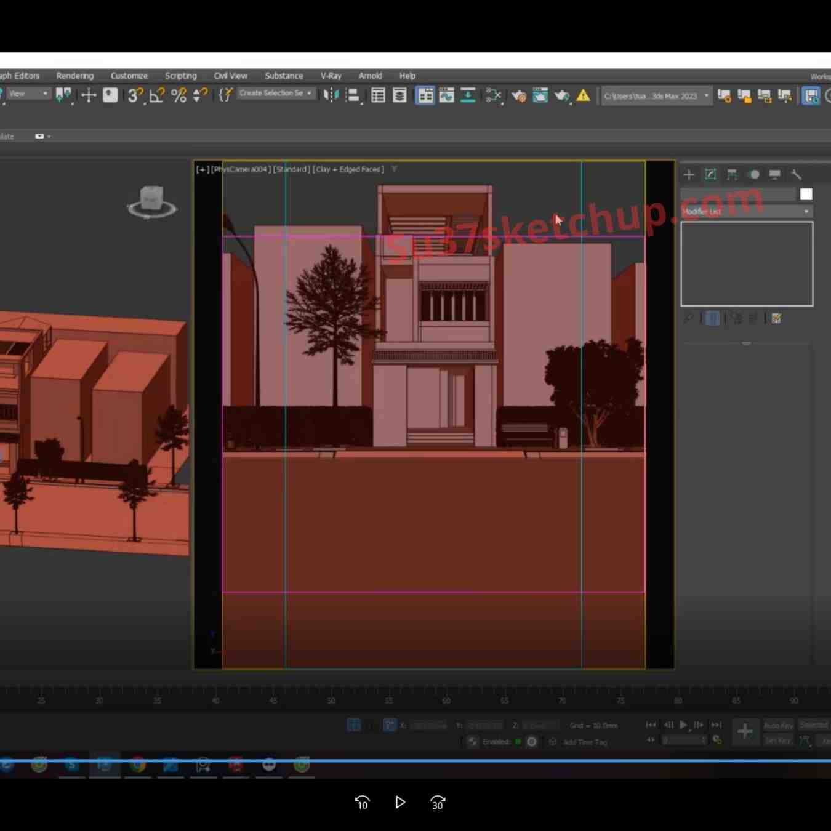Open the Standard viewport shading label
This screenshot has width=831, height=831.
(x=291, y=169)
